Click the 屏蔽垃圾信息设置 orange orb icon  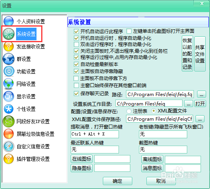coord(9,134)
